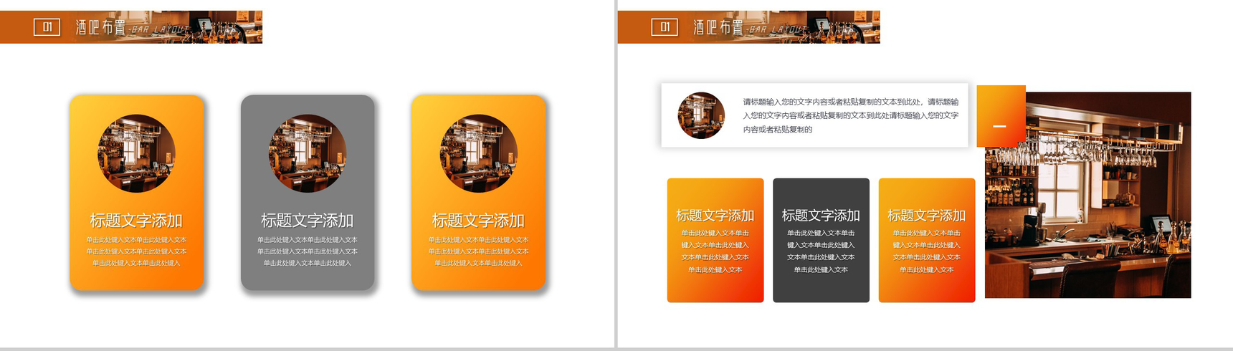Image resolution: width=1233 pixels, height=351 pixels.
Task: Click heading of orange card left of dark card
Action: click(715, 215)
